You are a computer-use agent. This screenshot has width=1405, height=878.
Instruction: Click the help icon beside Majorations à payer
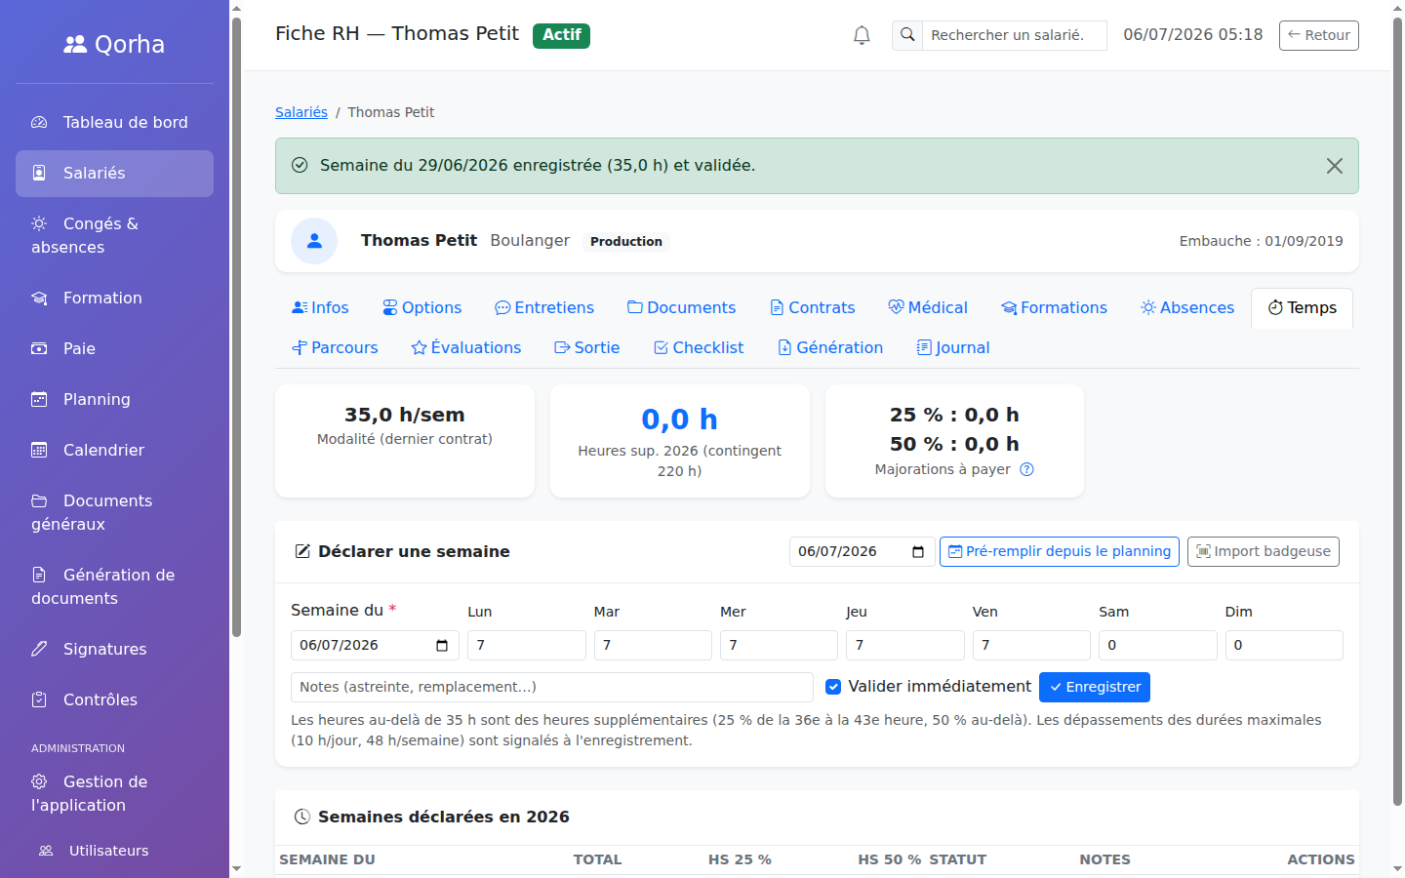coord(1026,469)
